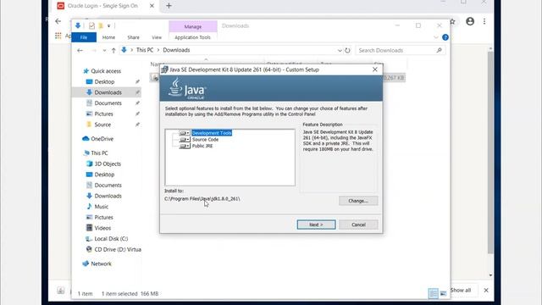The image size is (542, 305).
Task: Click Quick Access Toolbar properties icon
Action: point(91,26)
